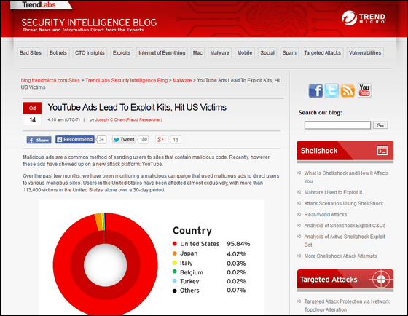This screenshot has width=408, height=316.
Task: Open the Mac category
Action: (x=197, y=53)
